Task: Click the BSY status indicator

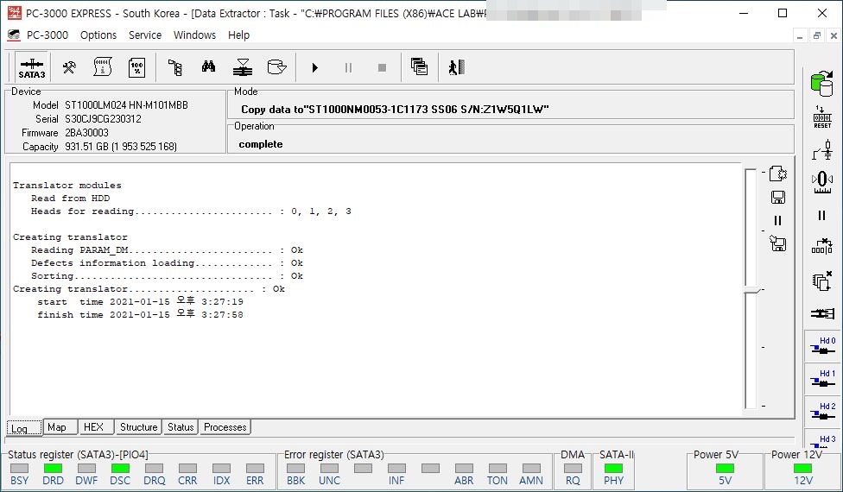Action: pyautogui.click(x=19, y=469)
